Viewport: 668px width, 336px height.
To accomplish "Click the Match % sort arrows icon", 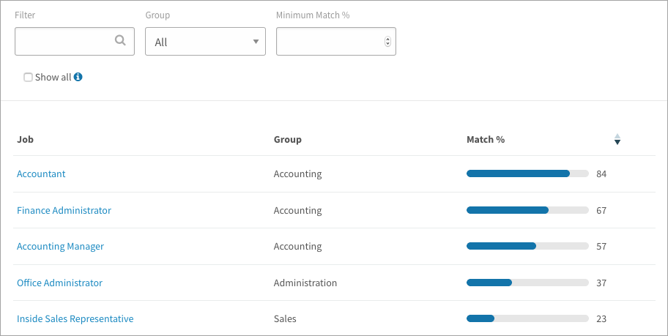I will coord(617,139).
